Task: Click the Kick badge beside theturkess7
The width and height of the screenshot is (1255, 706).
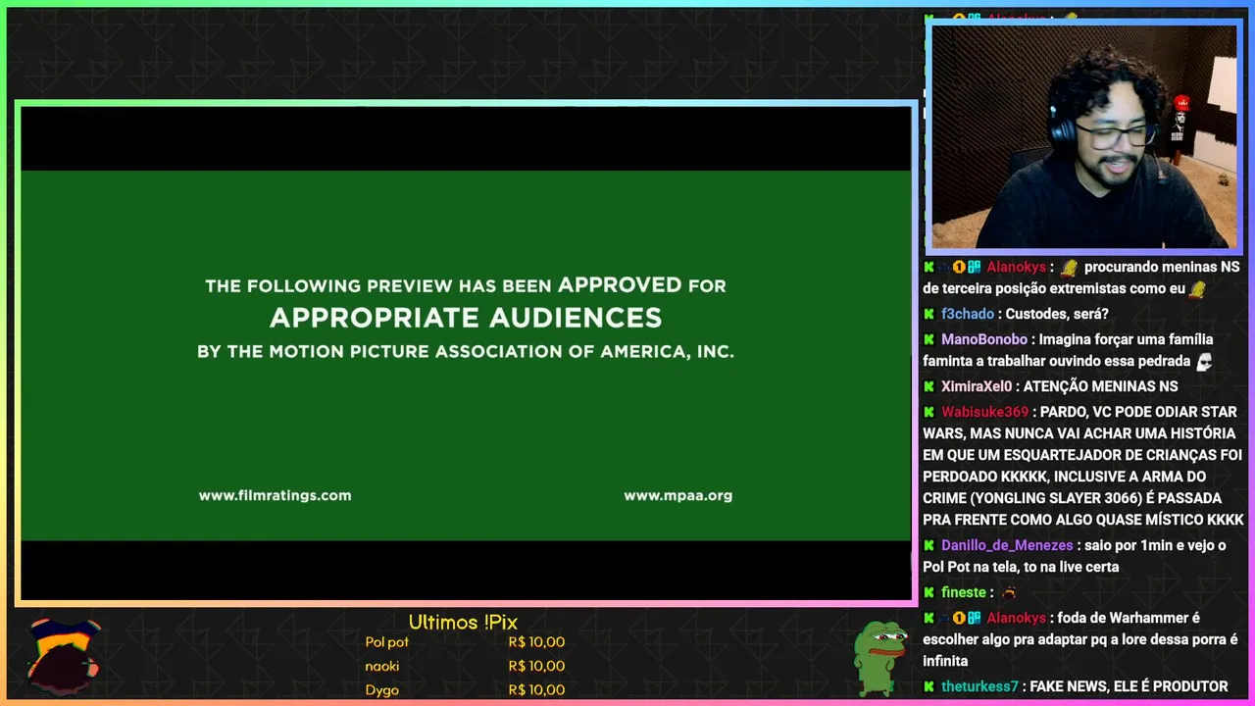Action: 929,686
